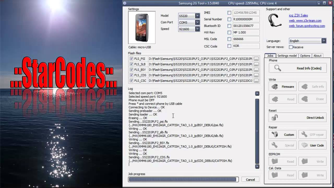Image resolution: width=334 pixels, height=188 pixels.
Task: Click the Job progress bar
Action: 183,179
